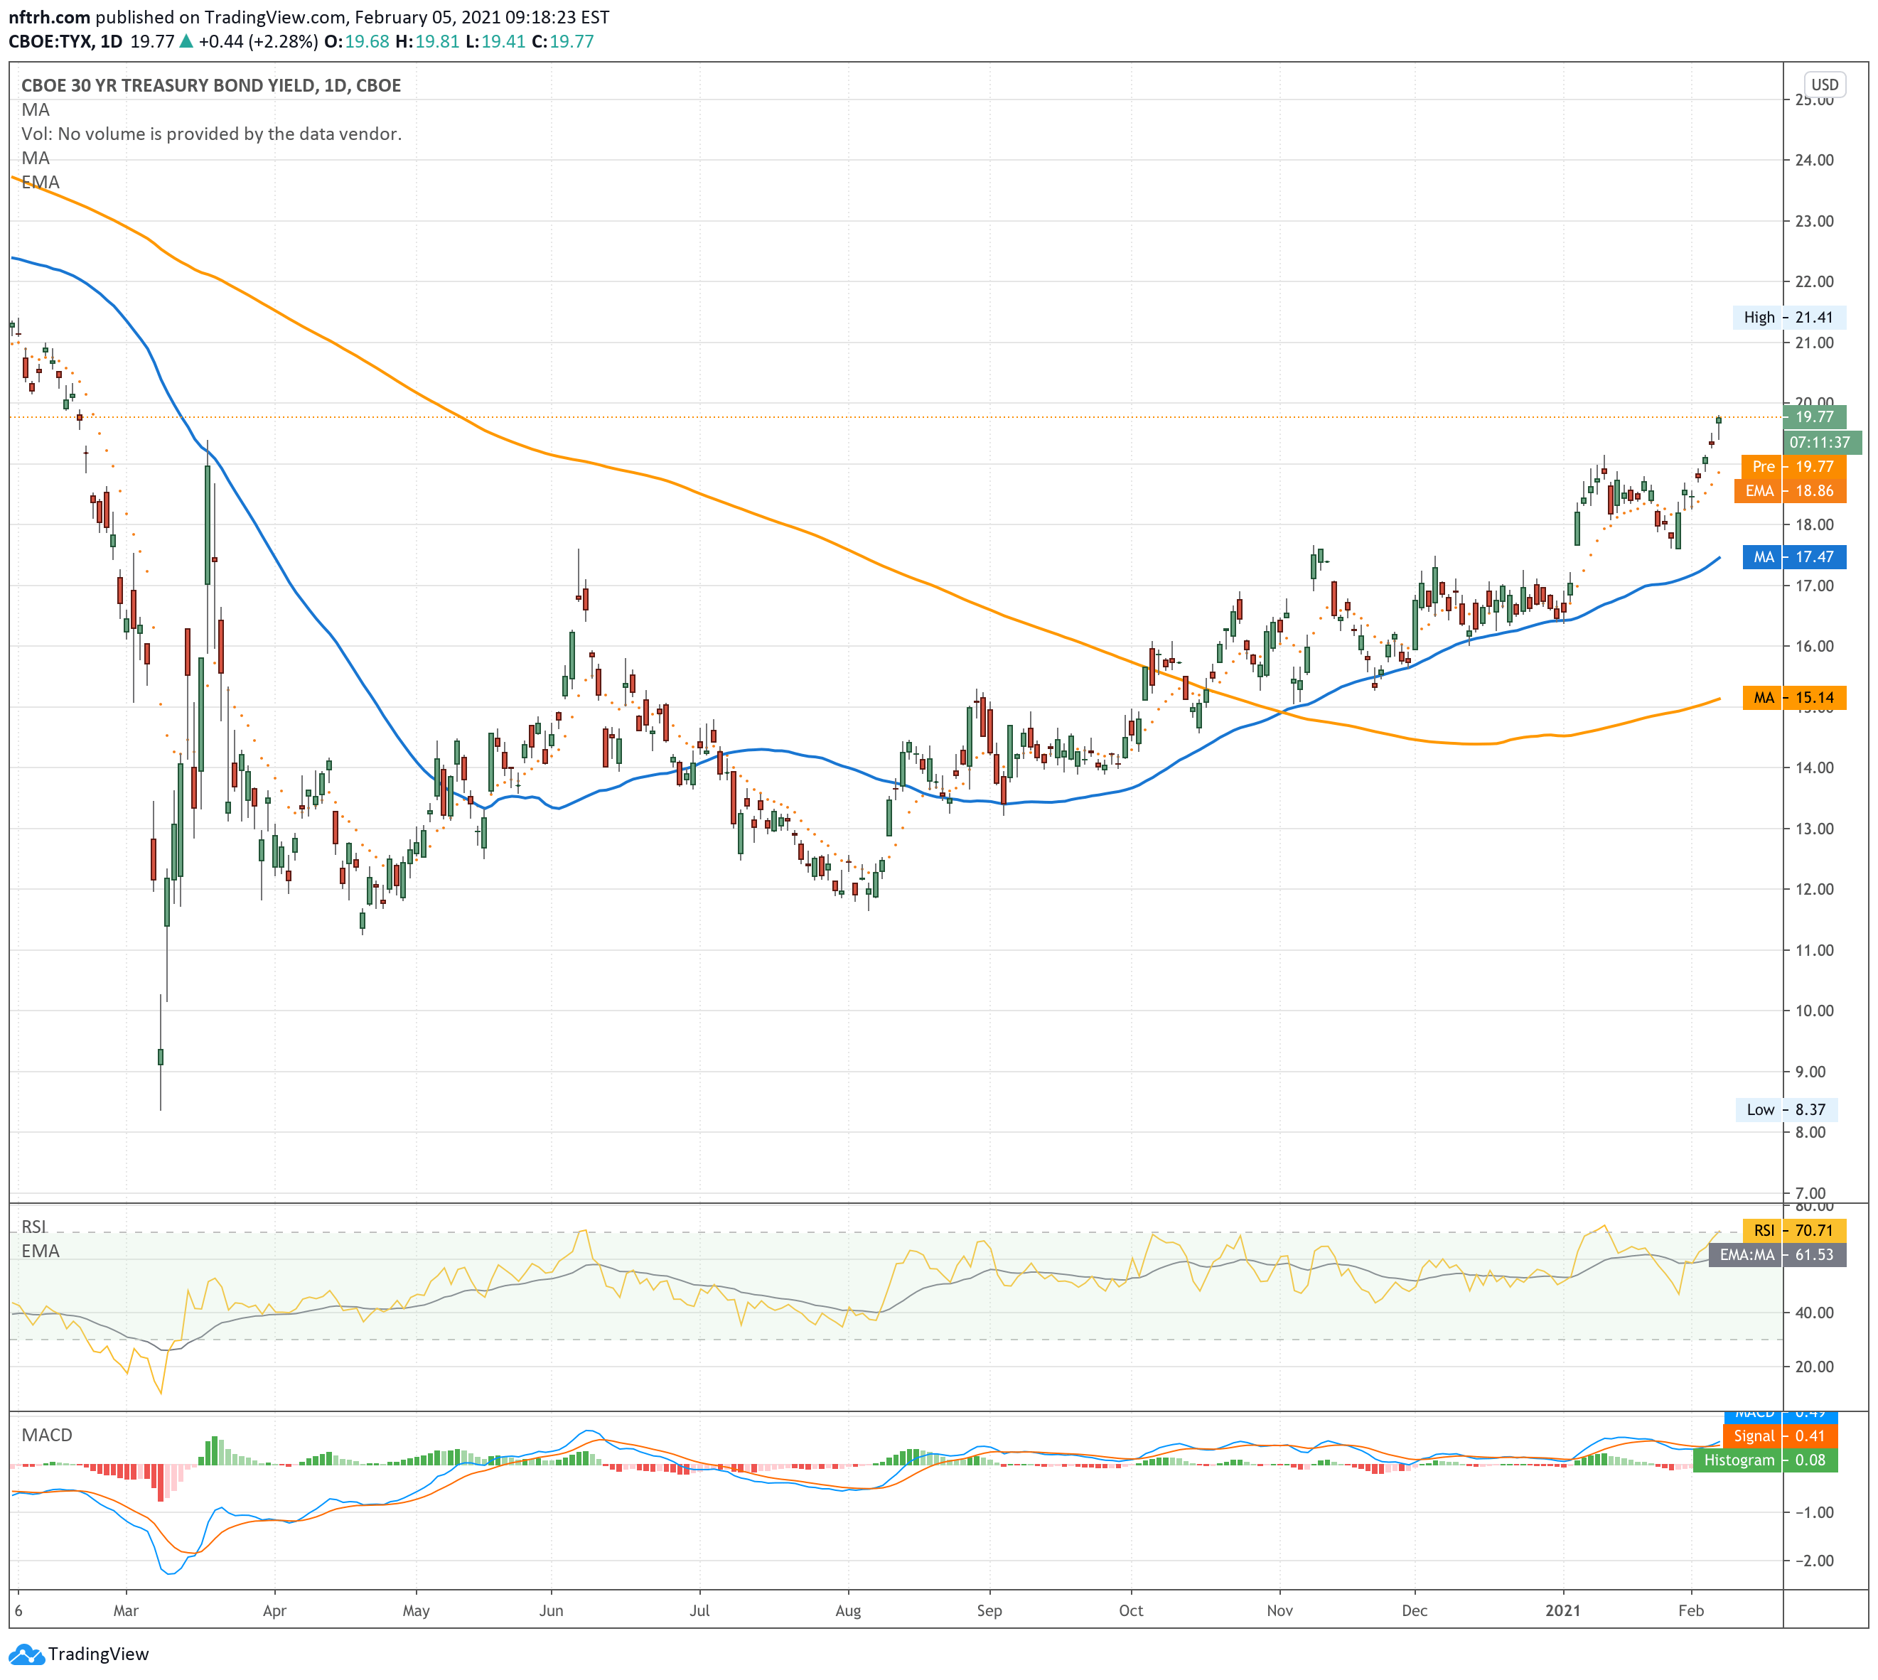
Task: Click the countdown timer 07:11:37 tag
Action: [1820, 442]
